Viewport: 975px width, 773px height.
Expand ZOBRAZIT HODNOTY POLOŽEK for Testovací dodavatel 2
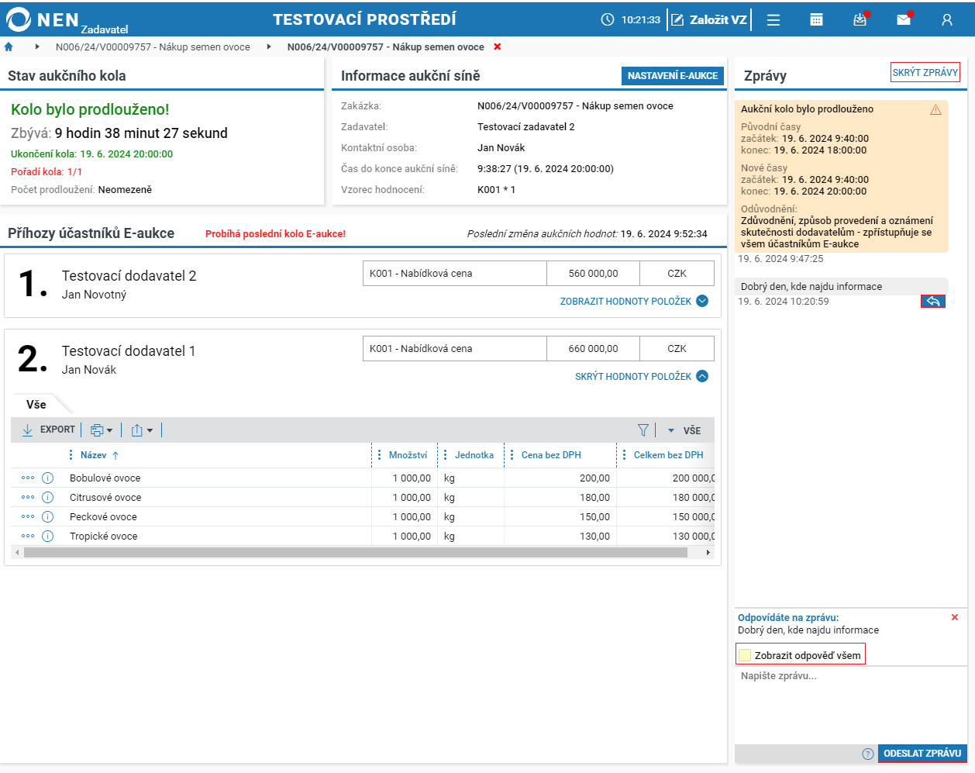coord(634,301)
